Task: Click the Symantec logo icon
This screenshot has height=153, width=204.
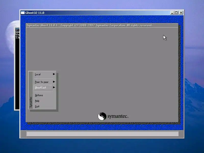Action: tap(102, 116)
